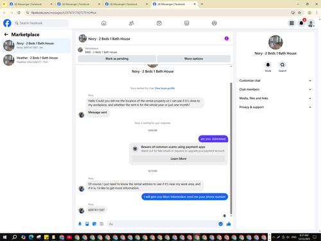Attach a file with the photo icon
The height and width of the screenshot is (241, 321).
(87, 224)
